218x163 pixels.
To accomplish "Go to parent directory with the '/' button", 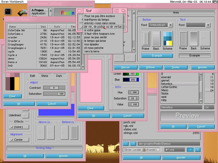I will 133,144.
